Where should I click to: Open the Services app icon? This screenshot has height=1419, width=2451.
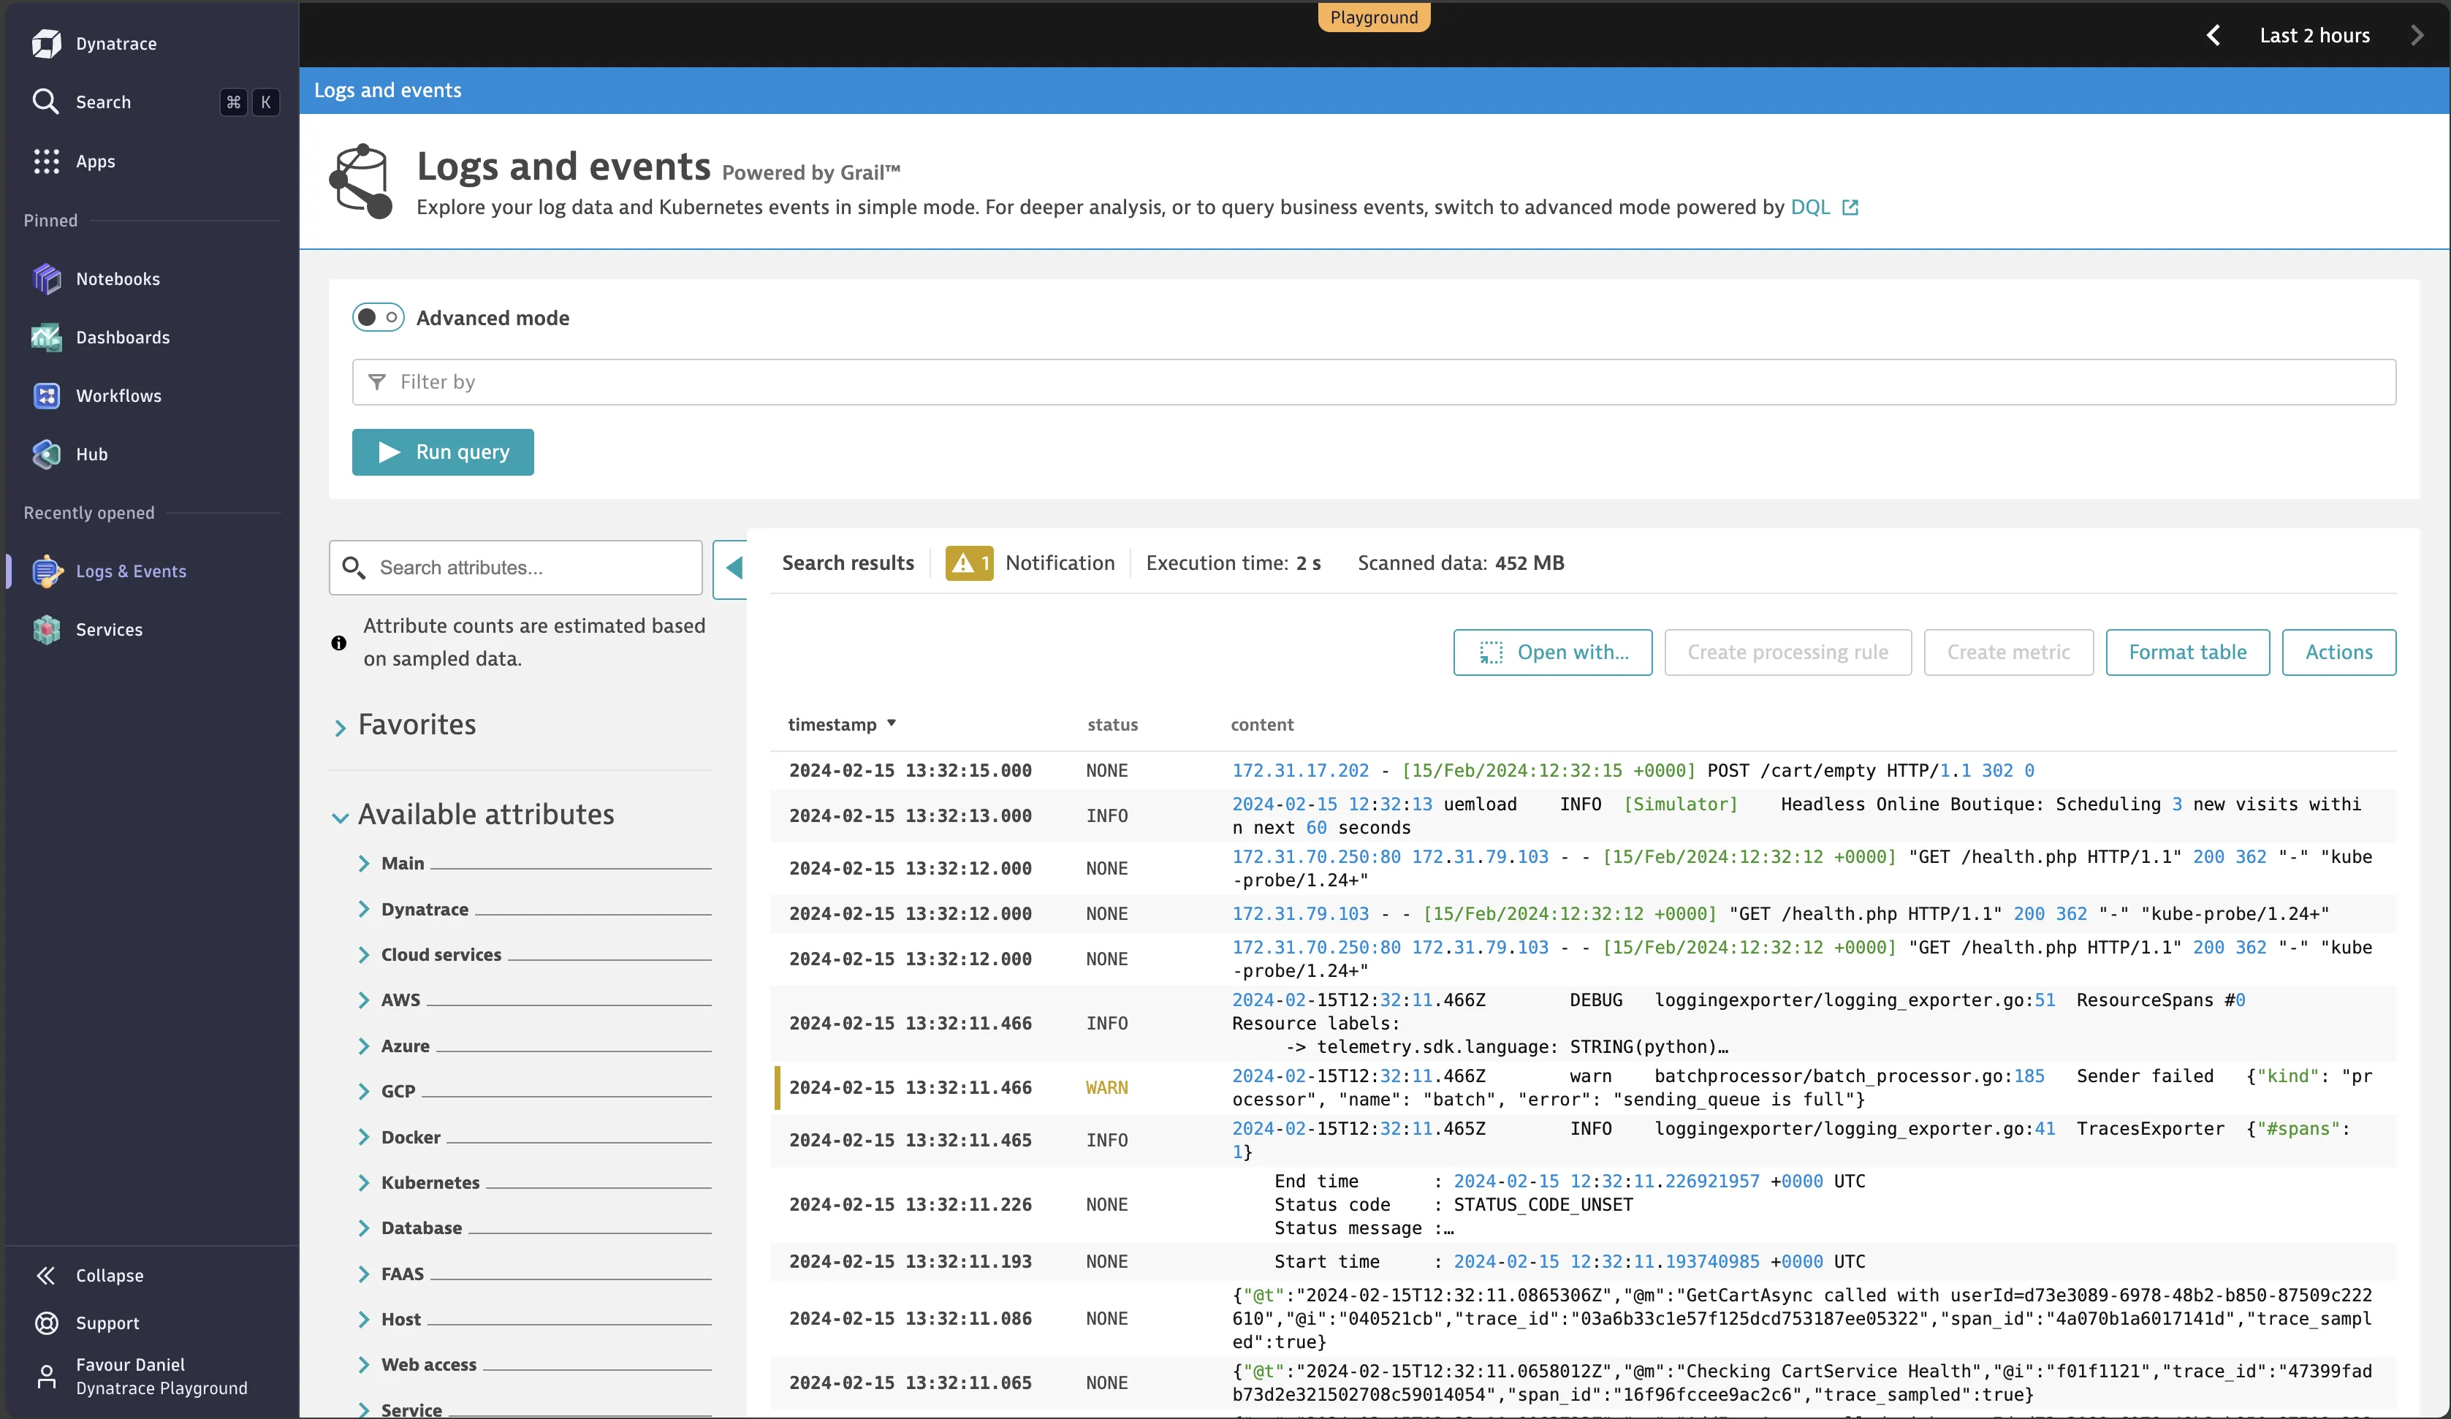(46, 631)
